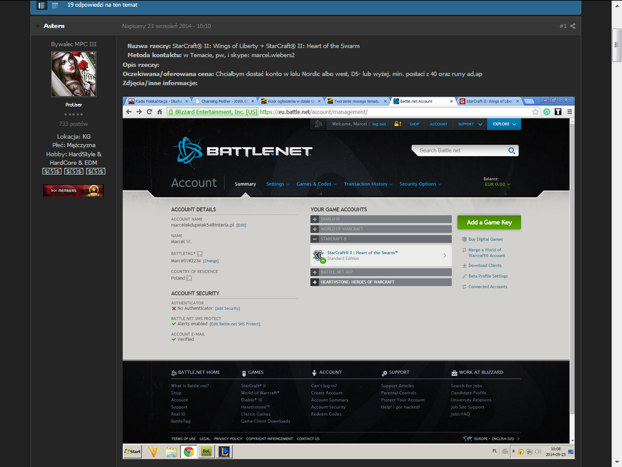Click Astern's avatar image
This screenshot has width=622, height=467.
(x=73, y=74)
